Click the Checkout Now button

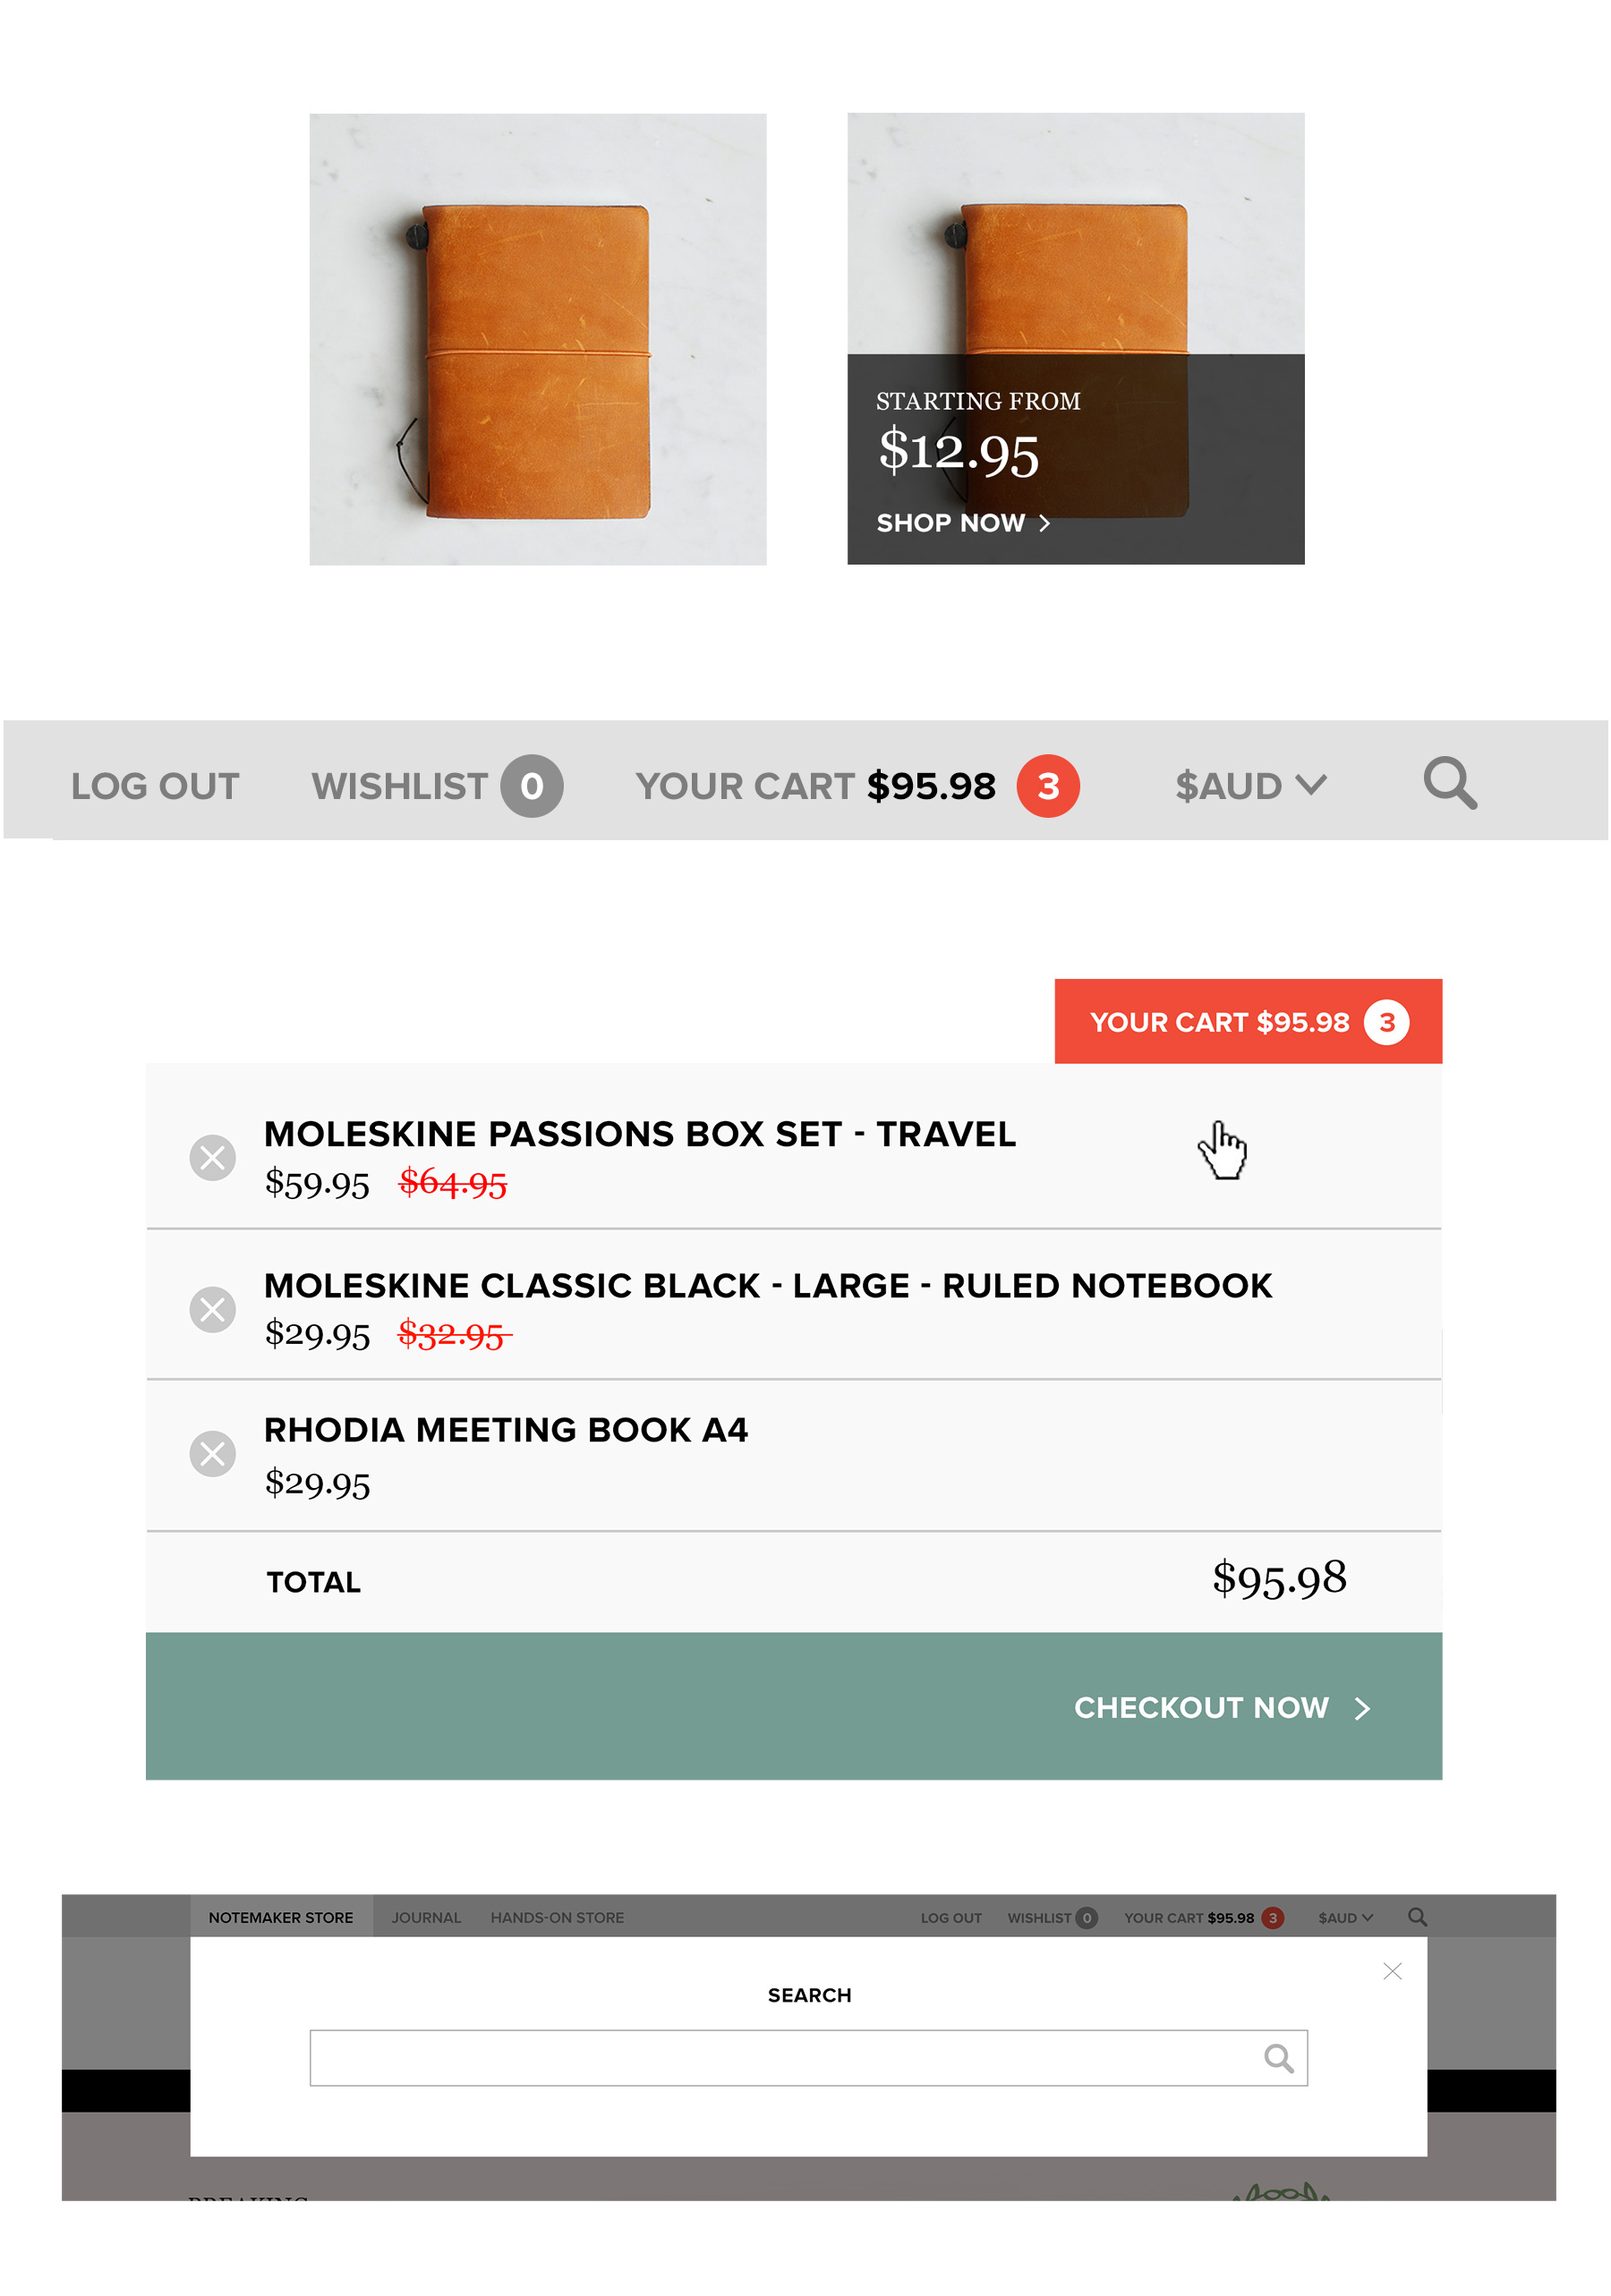(793, 1706)
